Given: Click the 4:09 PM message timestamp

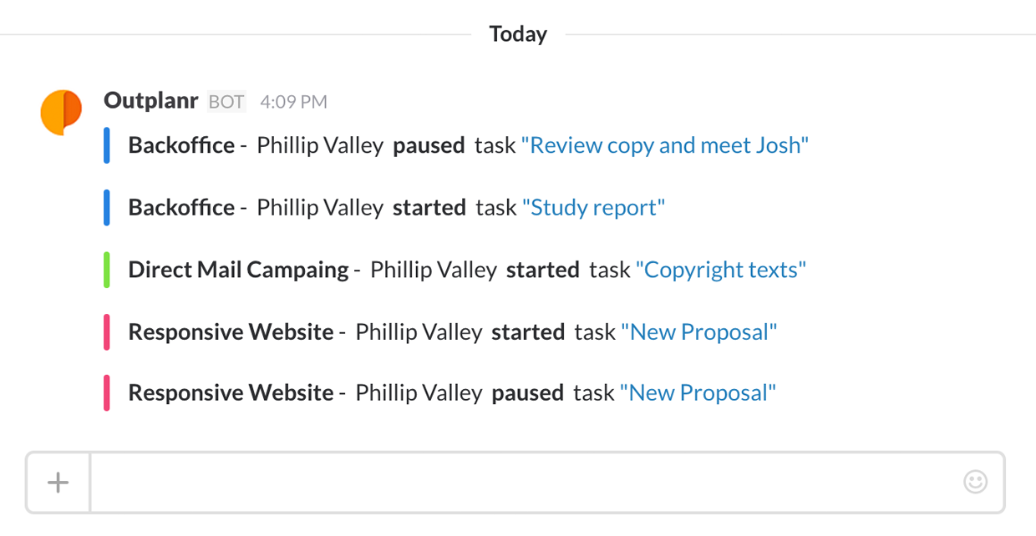Looking at the screenshot, I should [x=293, y=102].
